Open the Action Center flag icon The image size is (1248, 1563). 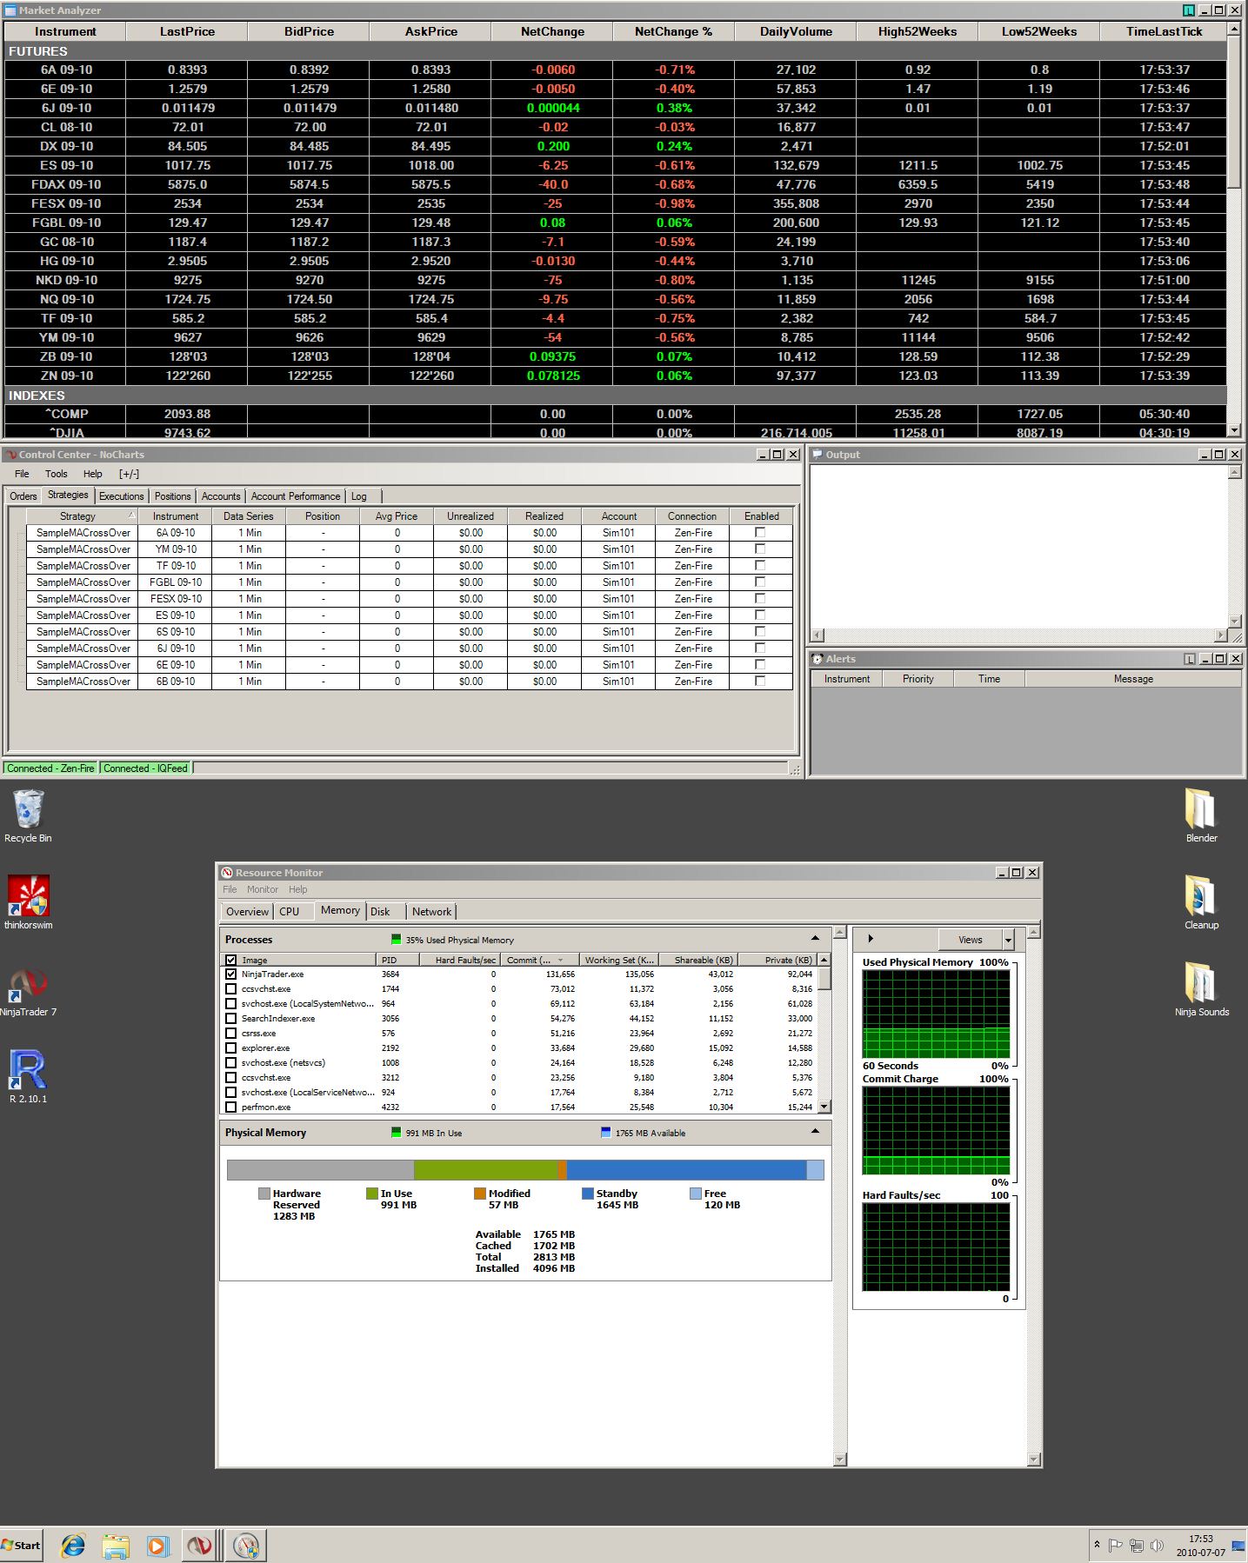[x=1115, y=1545]
